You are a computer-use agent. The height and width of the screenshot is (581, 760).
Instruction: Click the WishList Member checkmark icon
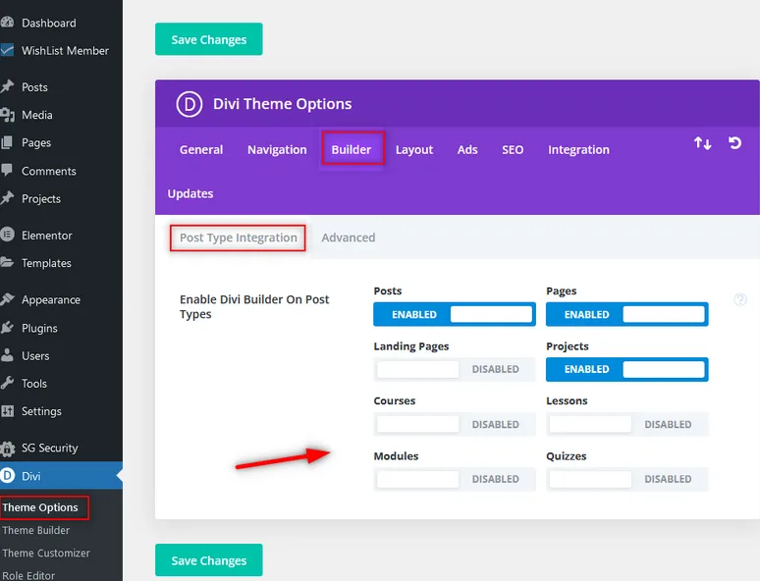pos(7,50)
